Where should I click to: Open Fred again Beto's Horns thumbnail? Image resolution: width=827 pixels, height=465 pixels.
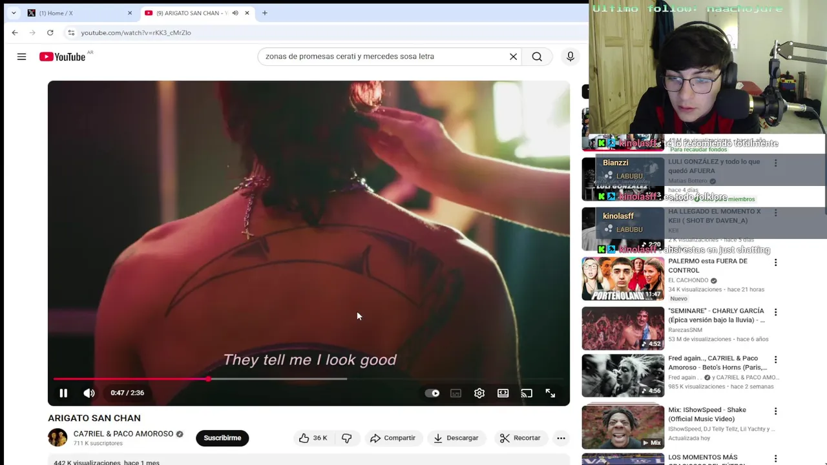(x=623, y=376)
